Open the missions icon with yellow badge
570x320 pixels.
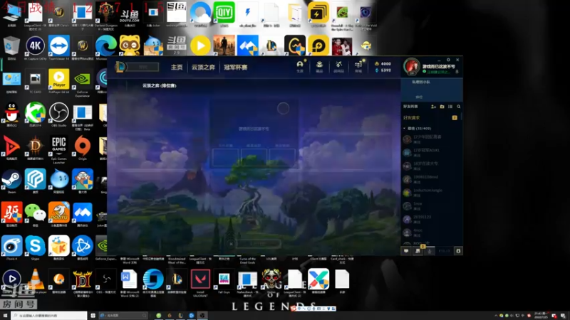click(418, 250)
